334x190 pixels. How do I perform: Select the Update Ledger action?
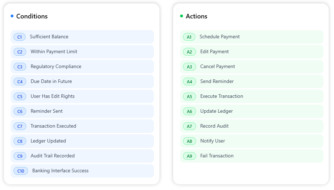[x=252, y=111]
